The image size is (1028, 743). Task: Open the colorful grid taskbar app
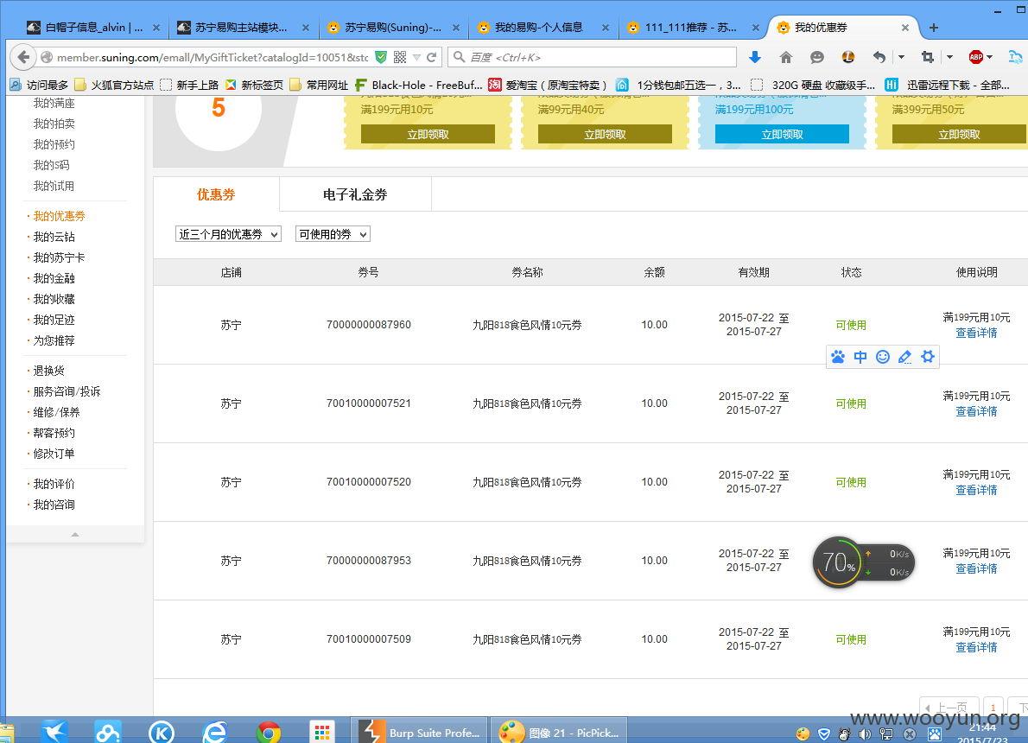point(322,732)
